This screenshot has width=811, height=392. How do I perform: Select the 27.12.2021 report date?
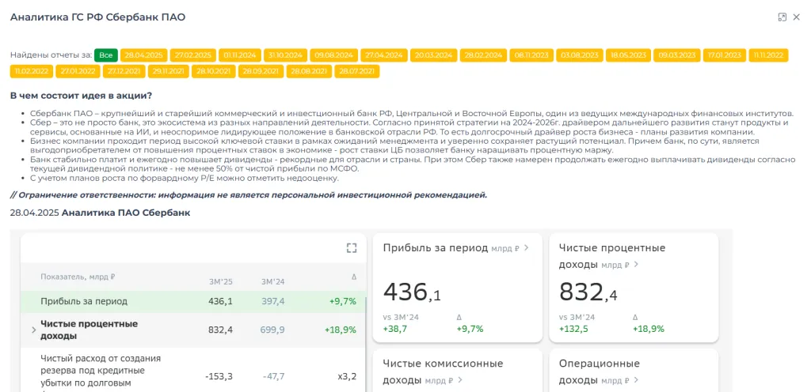click(123, 71)
